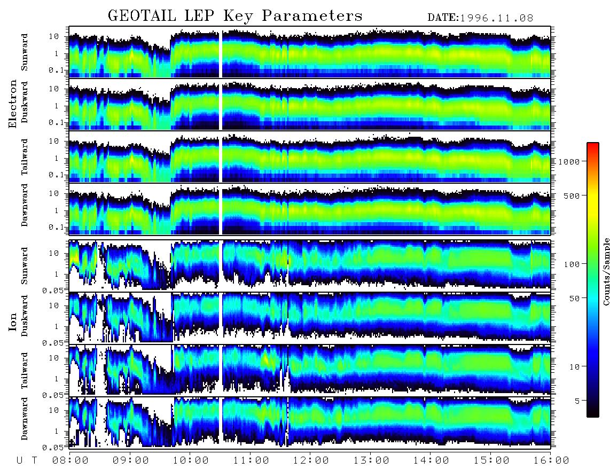The width and height of the screenshot is (610, 470).
Task: Click the vertical "Electron" group label
Action: (13, 104)
